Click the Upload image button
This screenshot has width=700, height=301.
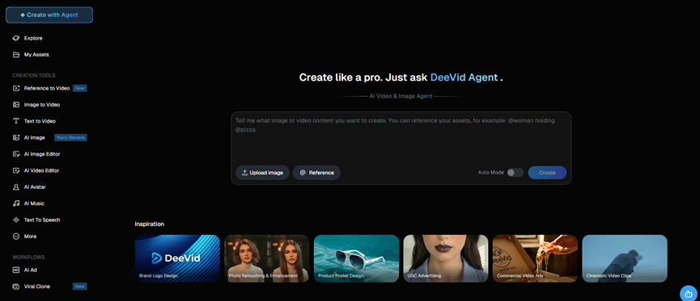click(262, 173)
